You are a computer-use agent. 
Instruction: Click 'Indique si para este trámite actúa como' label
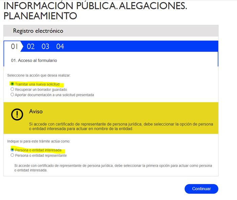coord(39,141)
